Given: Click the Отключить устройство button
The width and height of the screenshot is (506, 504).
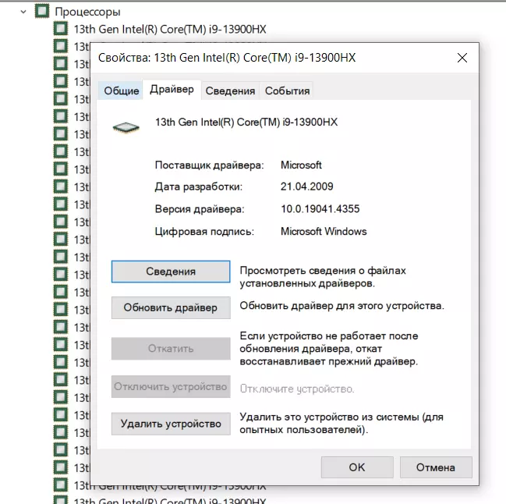Looking at the screenshot, I should [171, 386].
